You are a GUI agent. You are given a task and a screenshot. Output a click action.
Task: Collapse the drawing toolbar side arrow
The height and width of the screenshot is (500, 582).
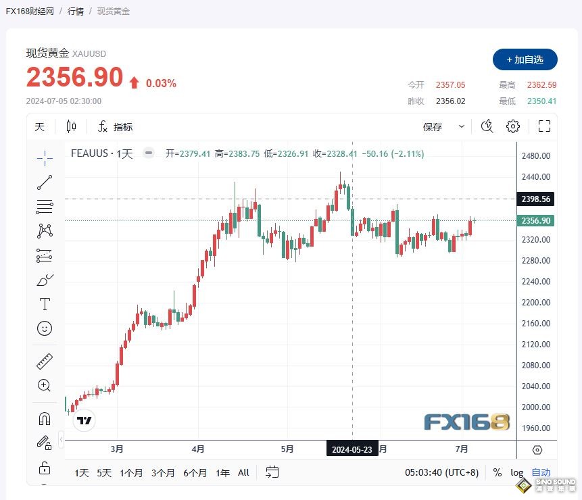62,440
